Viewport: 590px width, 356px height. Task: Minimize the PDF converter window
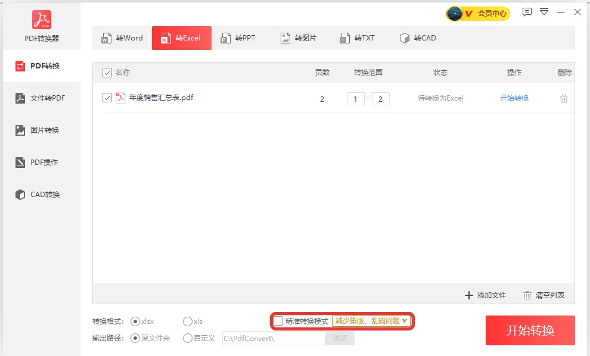[561, 12]
